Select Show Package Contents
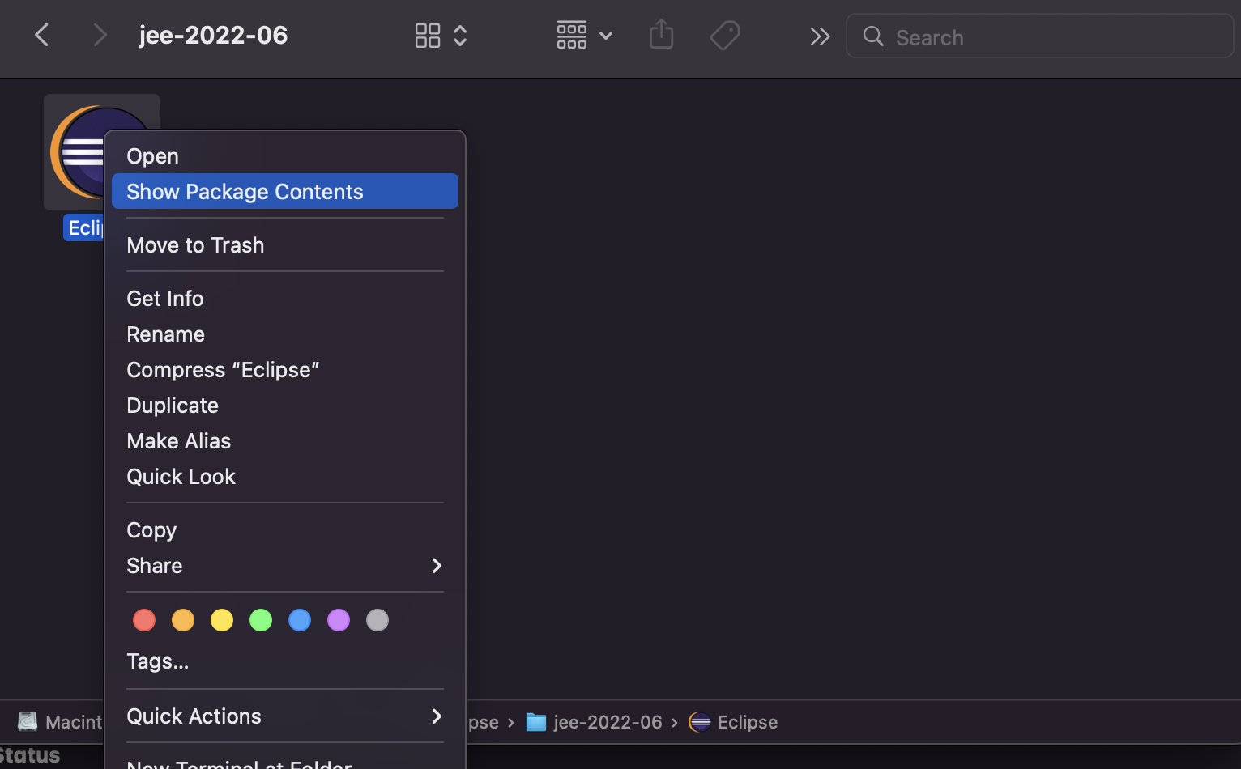1241x769 pixels. coord(245,191)
